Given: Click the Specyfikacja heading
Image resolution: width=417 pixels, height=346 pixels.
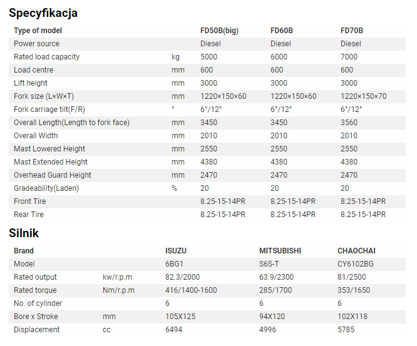Looking at the screenshot, I should [43, 13].
